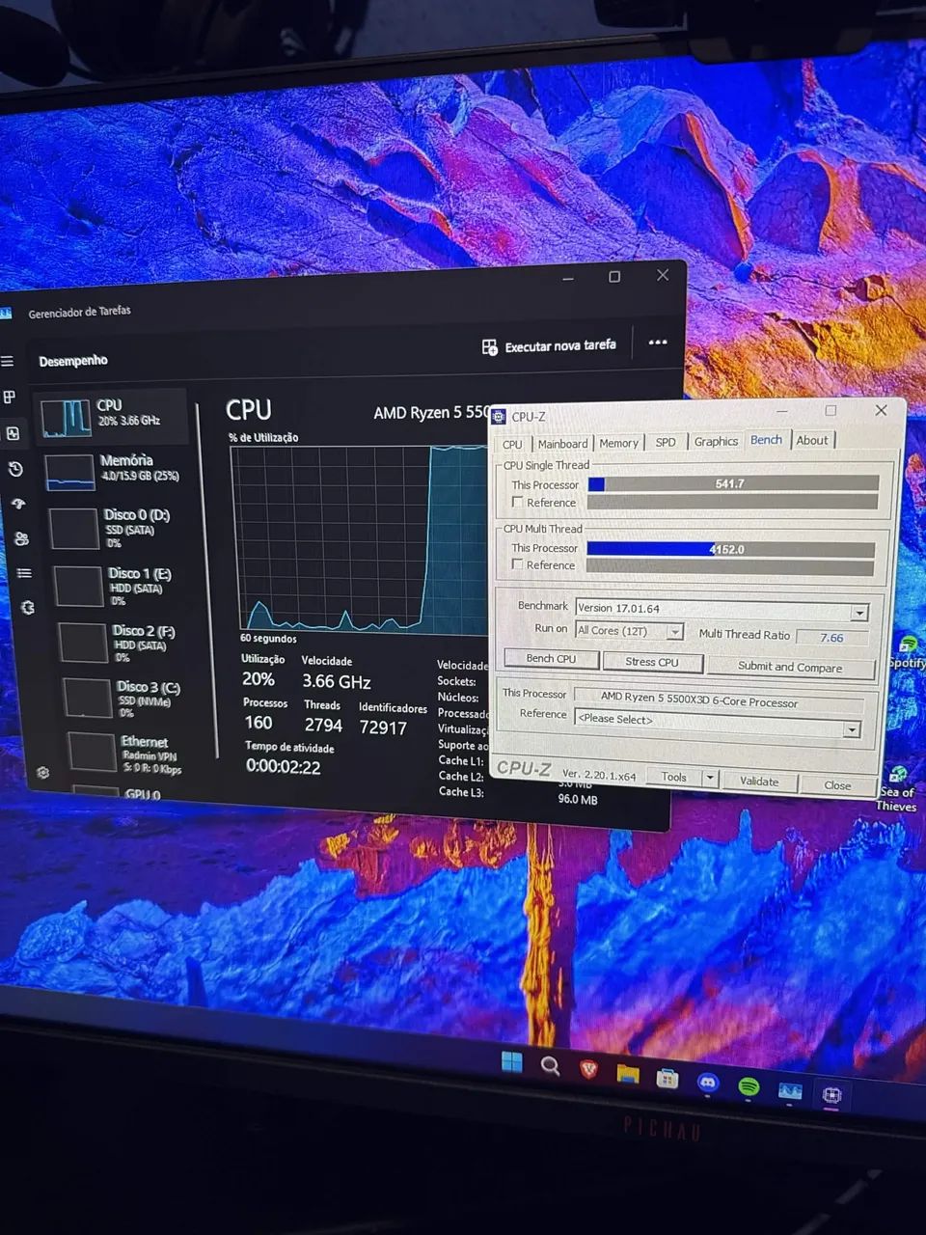Open App history icon in sidebar
Screen dimensions: 926x1235
tap(15, 469)
